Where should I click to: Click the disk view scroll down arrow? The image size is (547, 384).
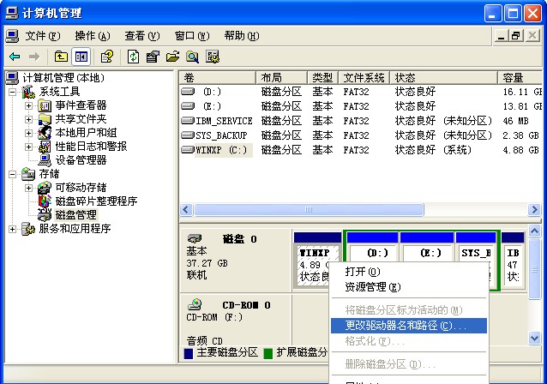[x=535, y=338]
